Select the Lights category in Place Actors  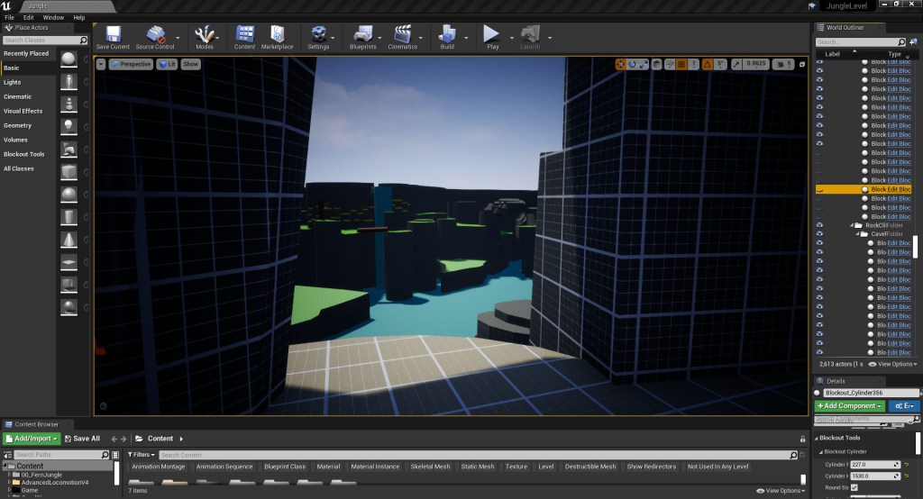click(13, 82)
